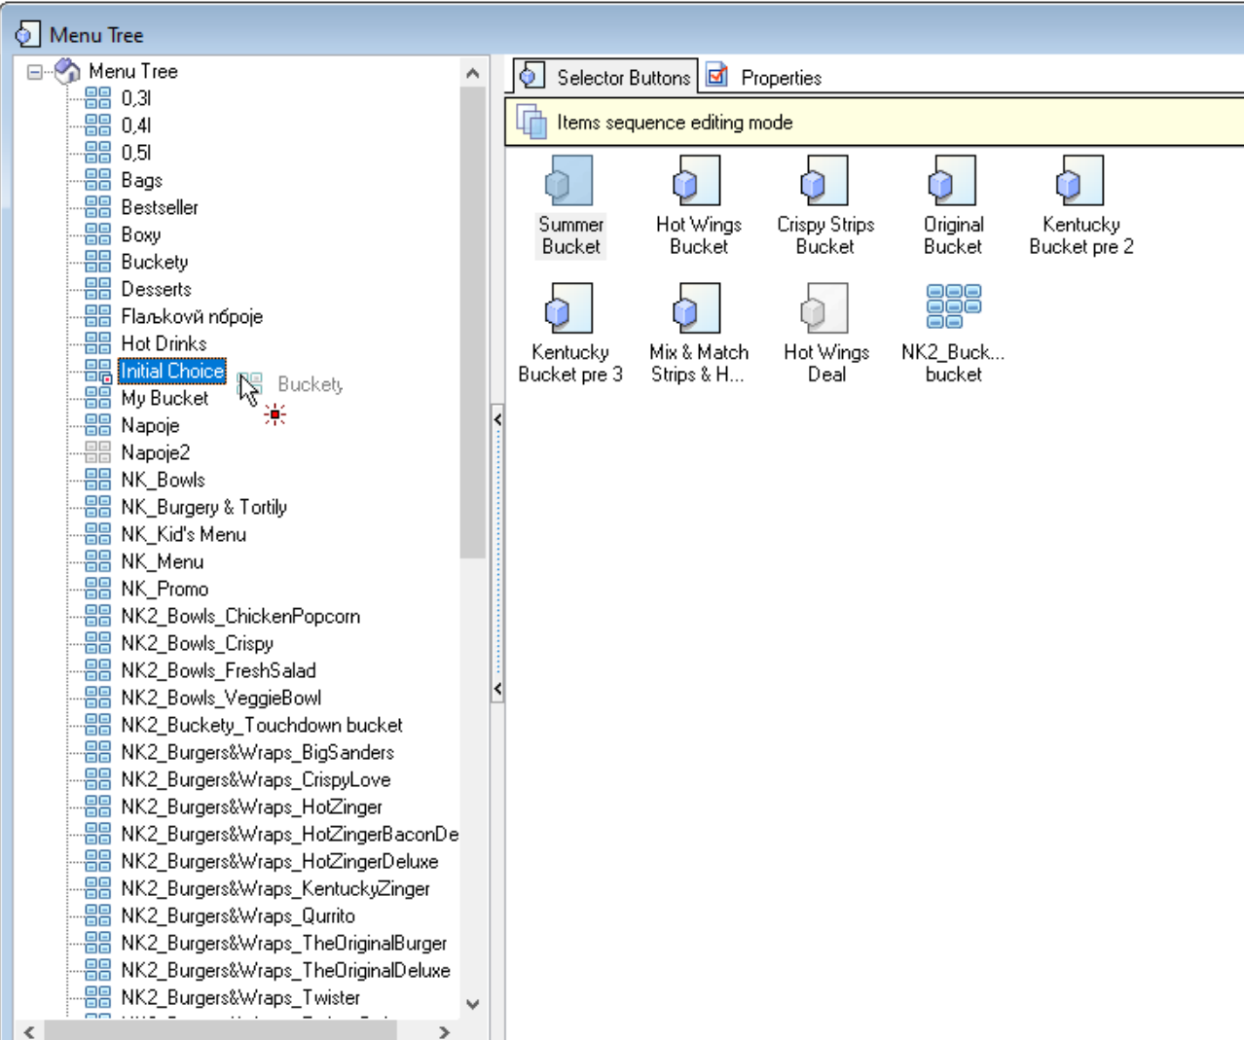Click the grid icon beside NK_Menu

[x=97, y=560]
